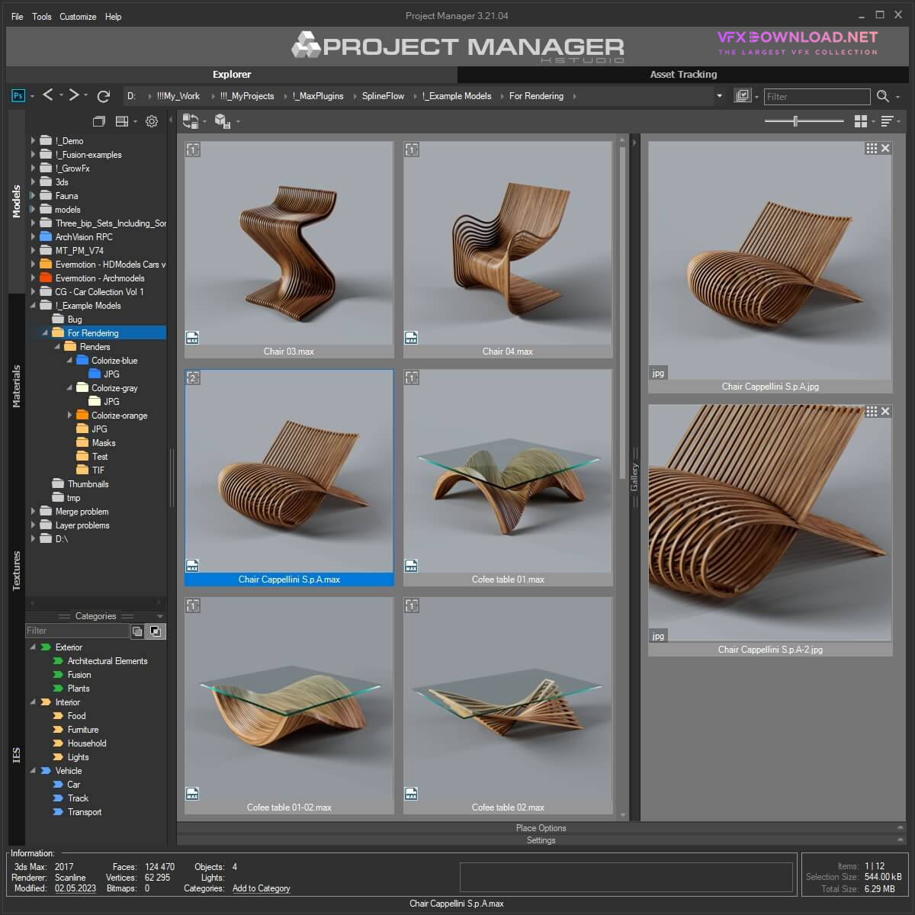The height and width of the screenshot is (915, 915).
Task: Expand the Place Options bar
Action: 541,828
